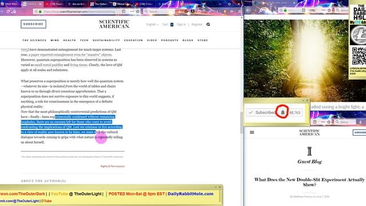Follow the 'living tissue' link
Screen dimensions: 366x206
point(79,65)
